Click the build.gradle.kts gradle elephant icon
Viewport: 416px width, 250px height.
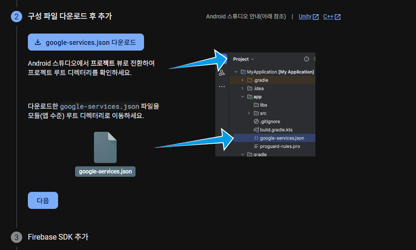pos(256,130)
